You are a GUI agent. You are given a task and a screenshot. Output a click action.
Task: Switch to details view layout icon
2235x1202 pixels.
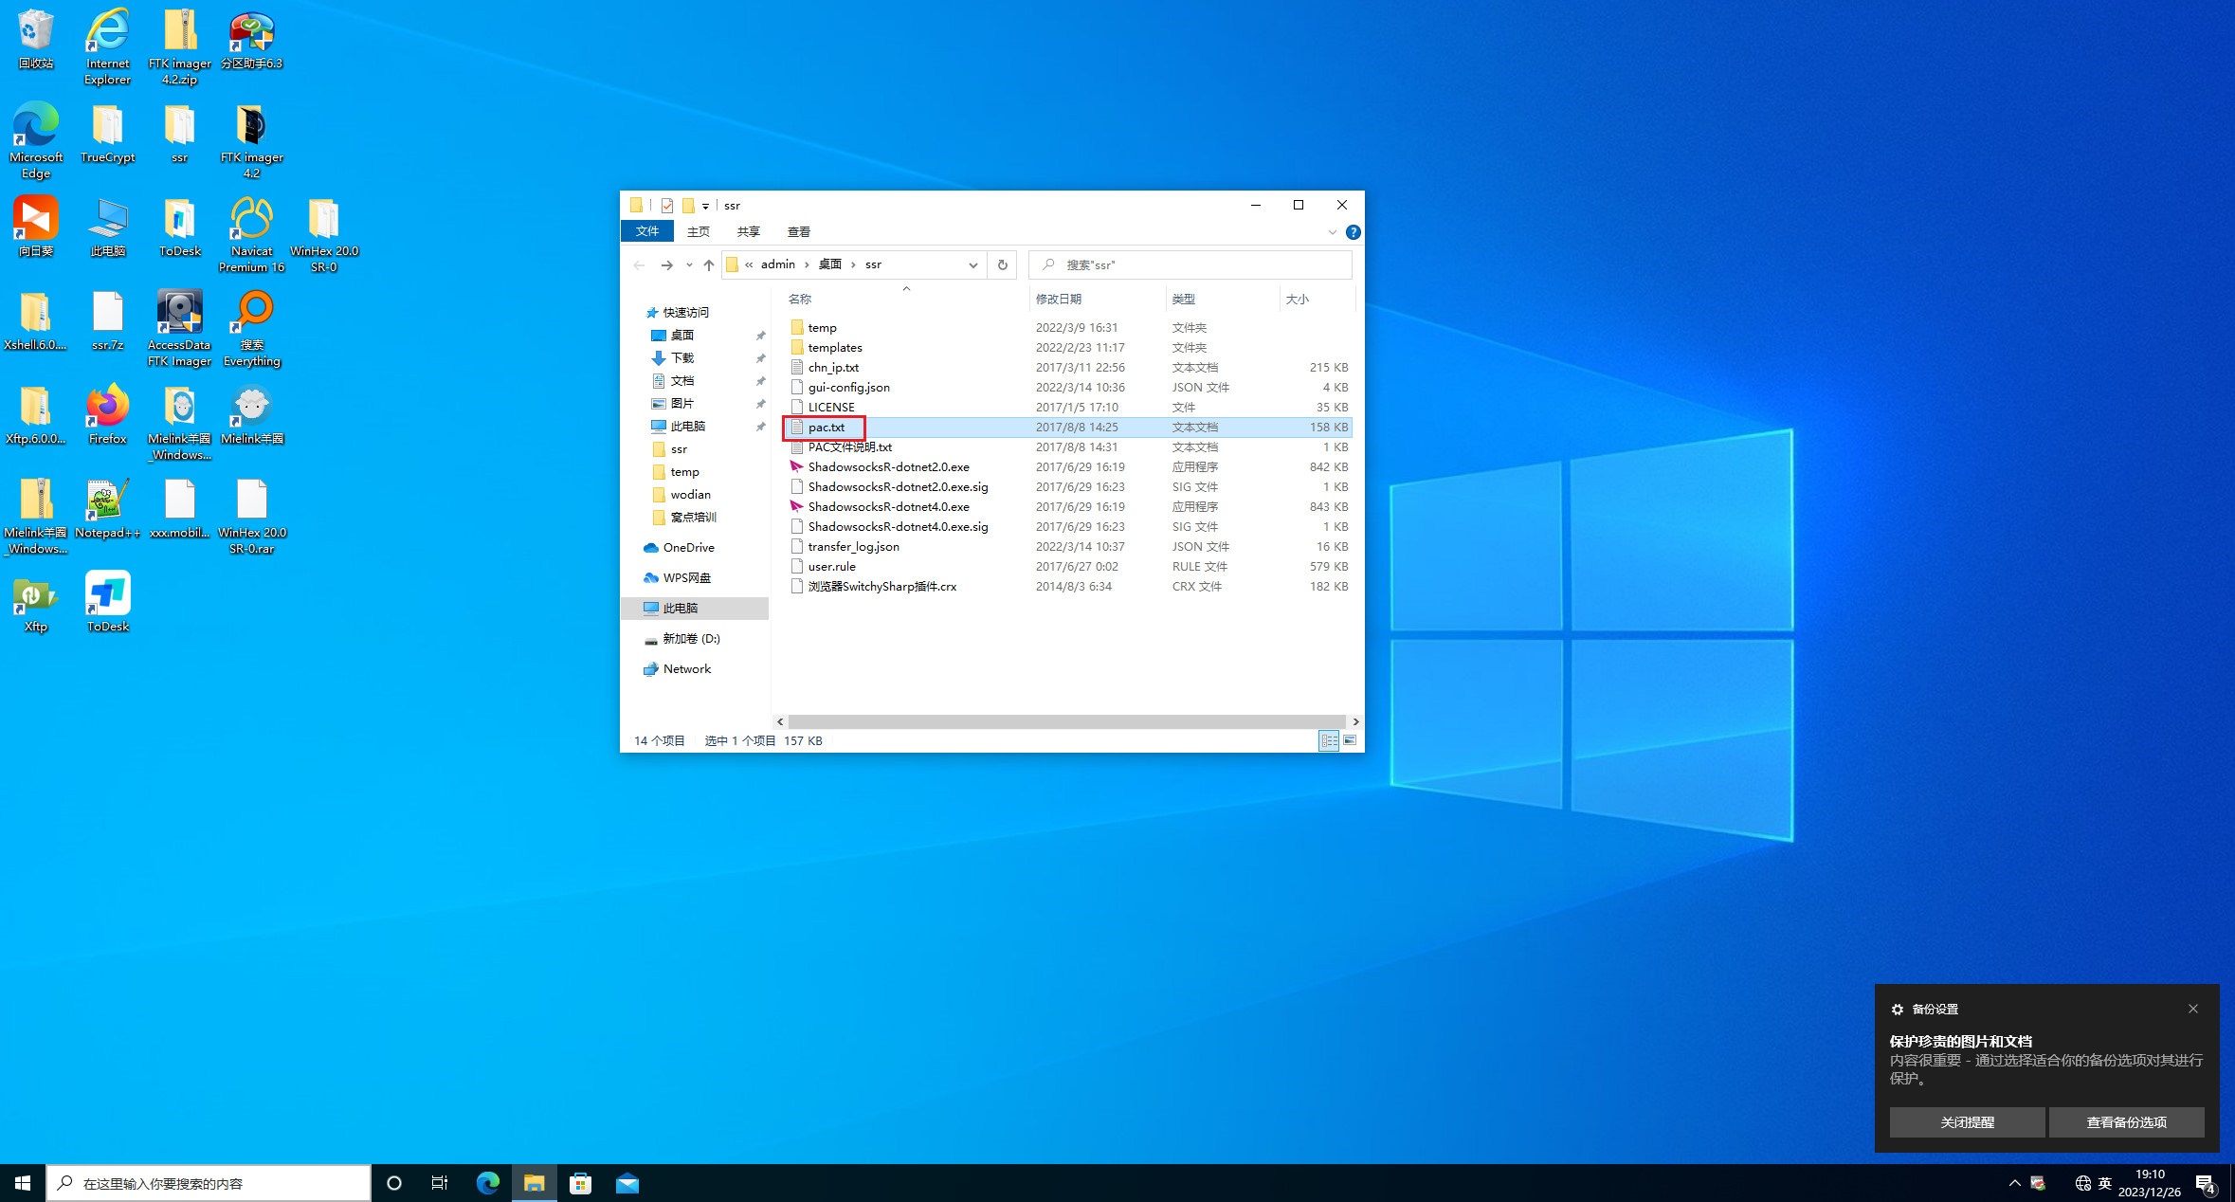(1329, 740)
